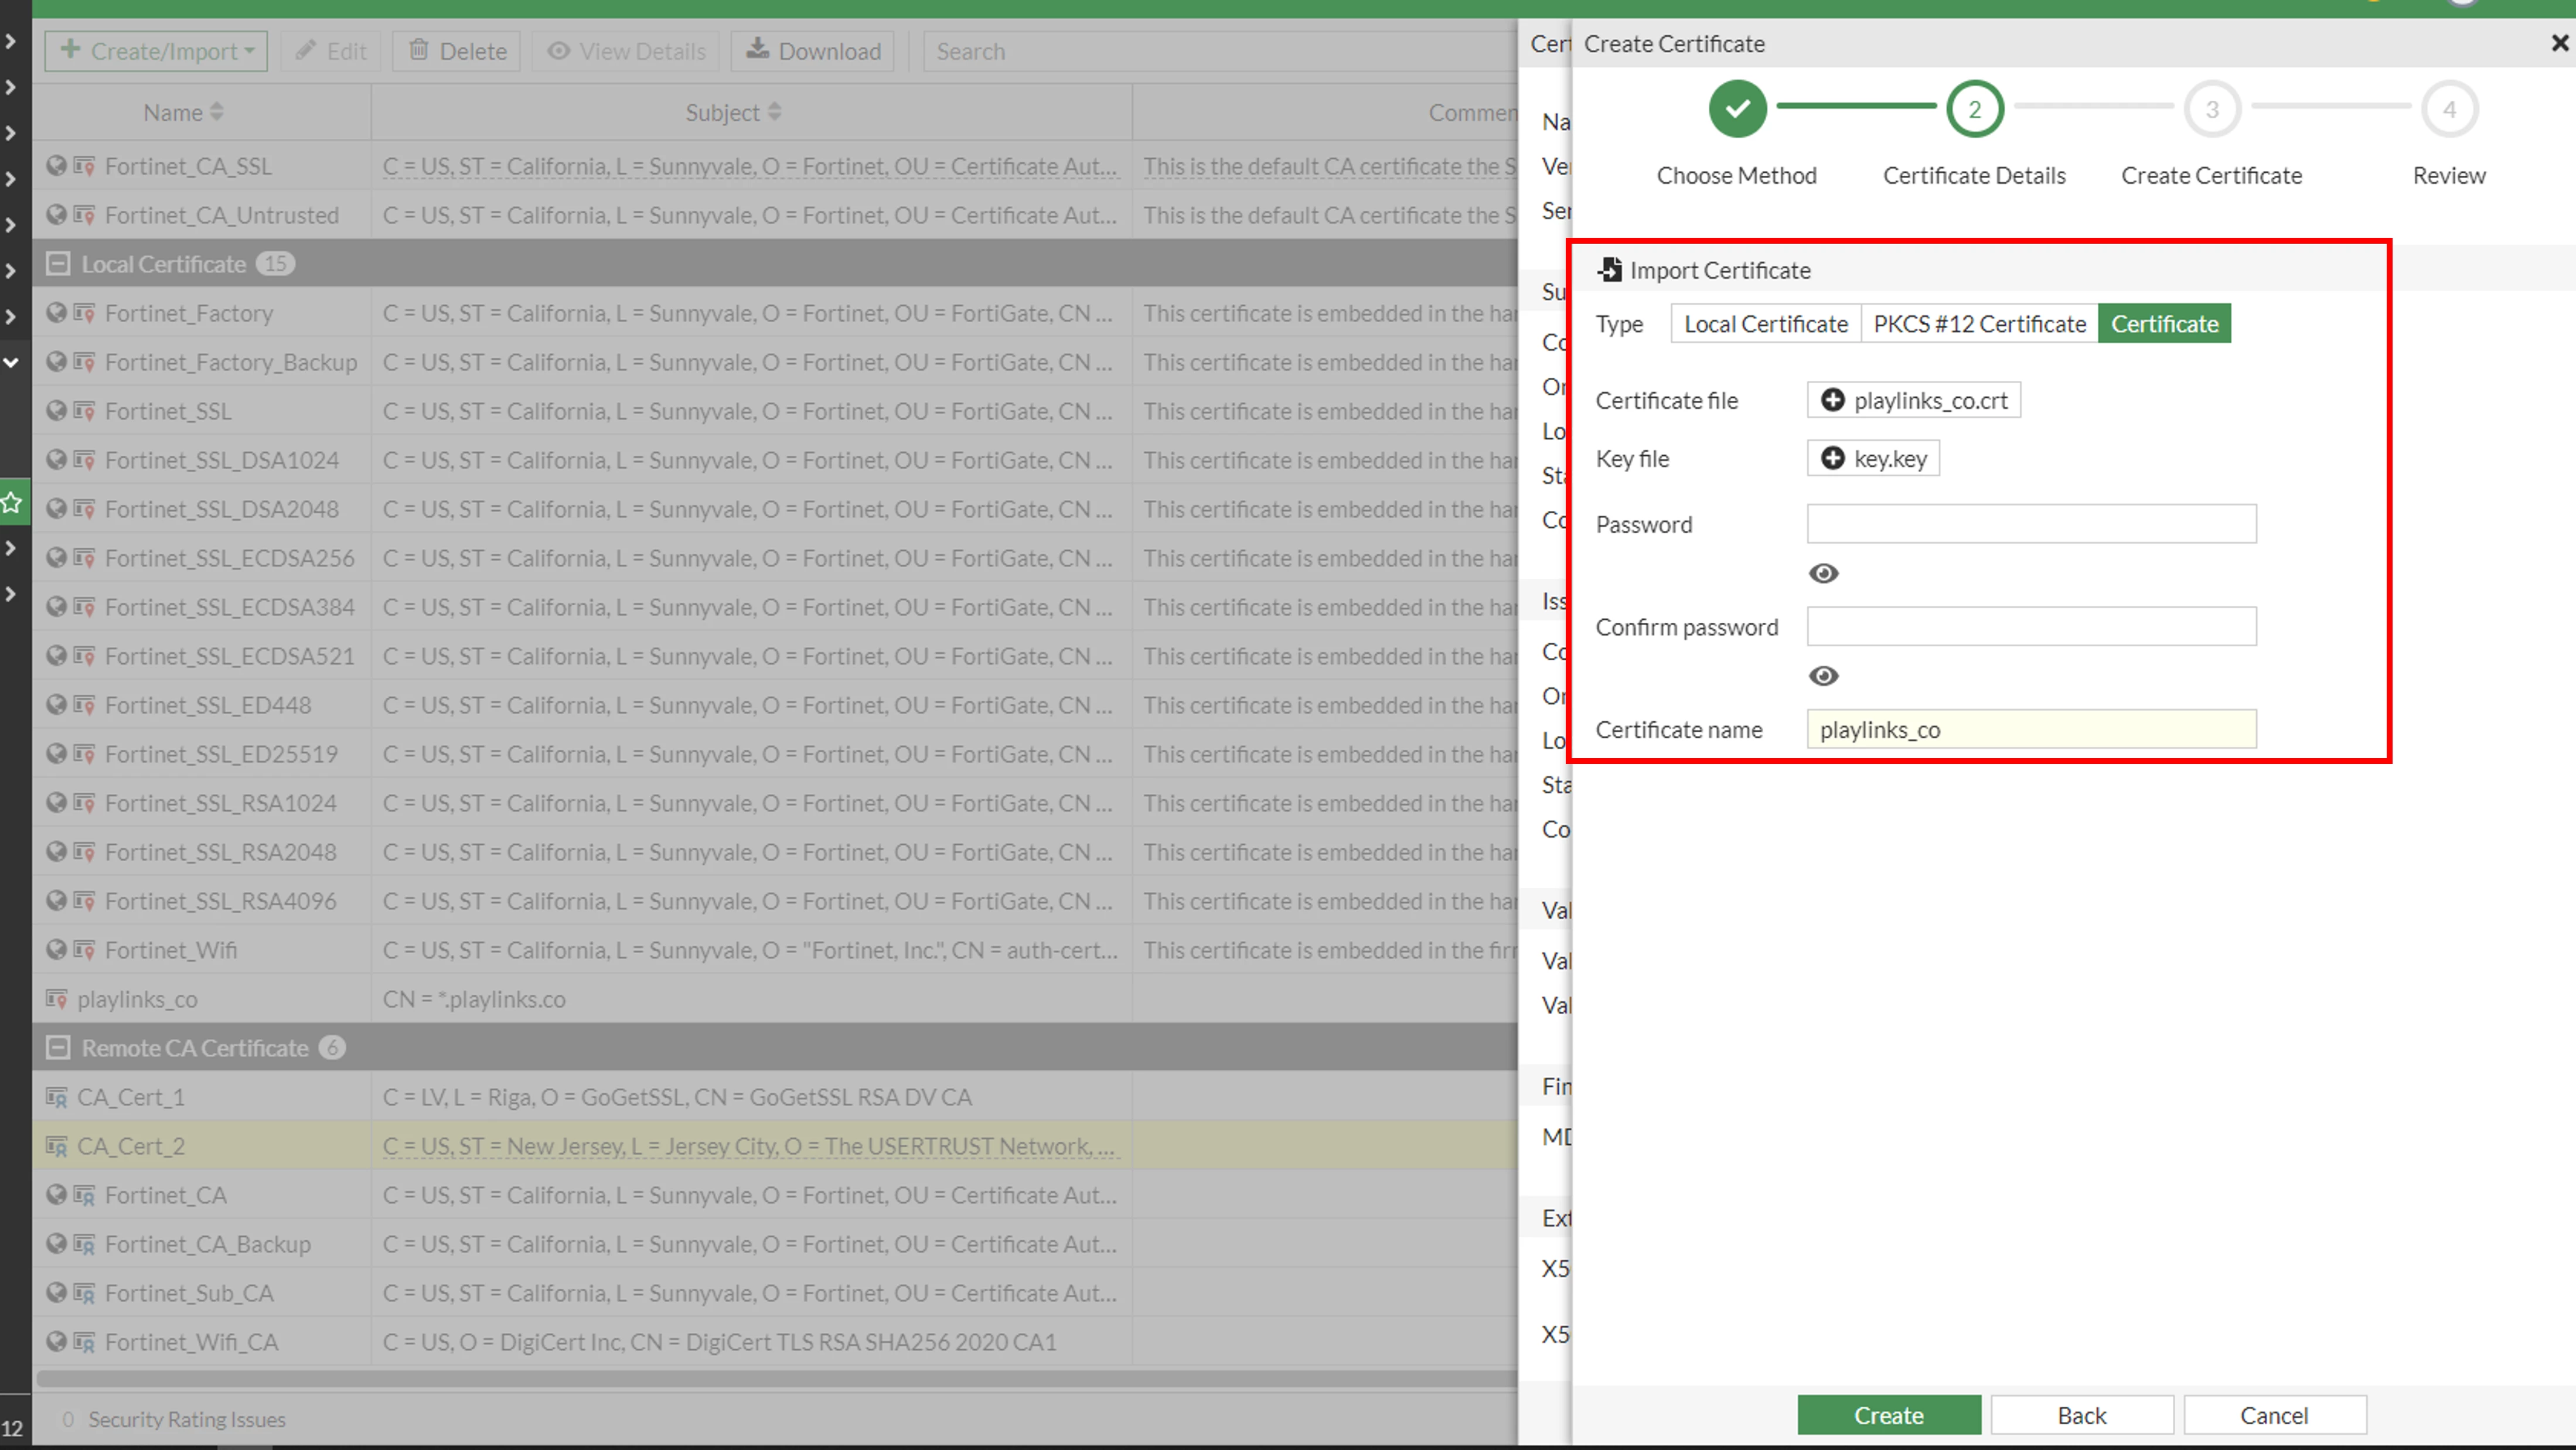
Task: Click the green Create button
Action: [1888, 1415]
